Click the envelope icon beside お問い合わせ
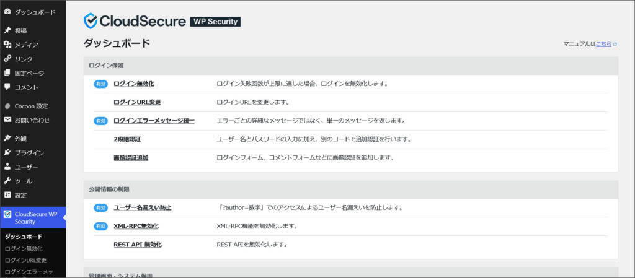 (7, 120)
